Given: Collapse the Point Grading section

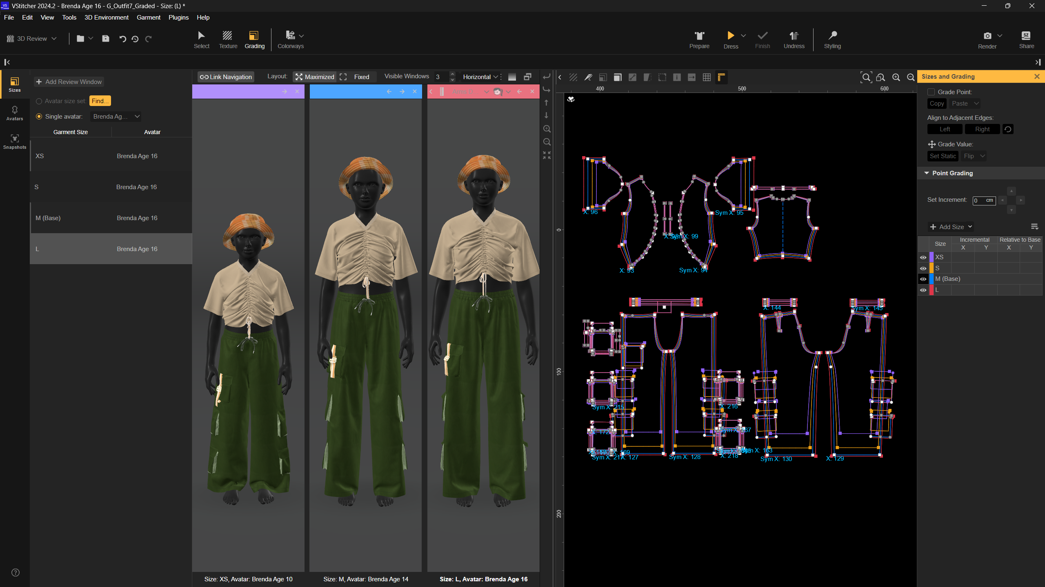Looking at the screenshot, I should coord(927,173).
